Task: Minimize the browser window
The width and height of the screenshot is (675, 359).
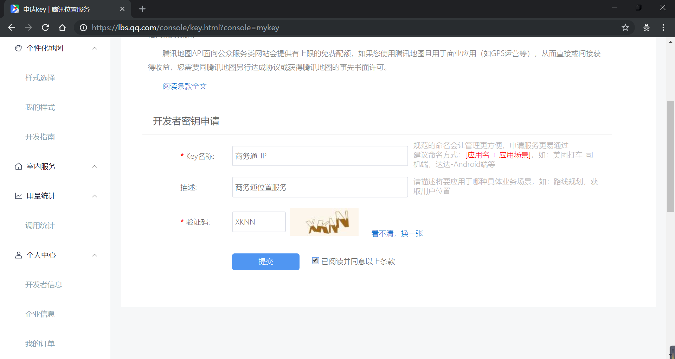Action: coord(615,8)
